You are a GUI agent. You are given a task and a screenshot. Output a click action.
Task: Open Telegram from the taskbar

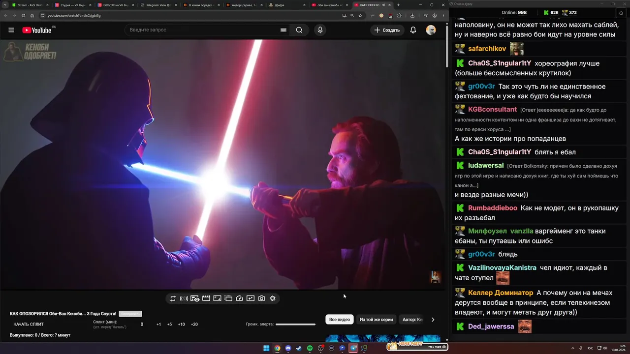pyautogui.click(x=353, y=348)
